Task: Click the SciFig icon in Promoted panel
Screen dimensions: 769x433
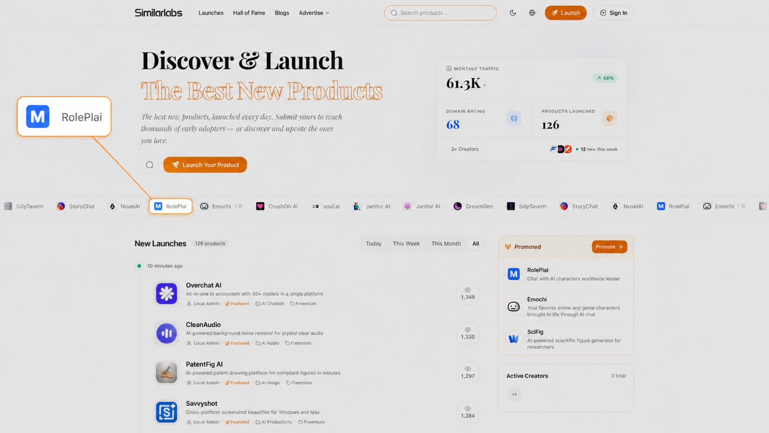Action: pyautogui.click(x=513, y=339)
